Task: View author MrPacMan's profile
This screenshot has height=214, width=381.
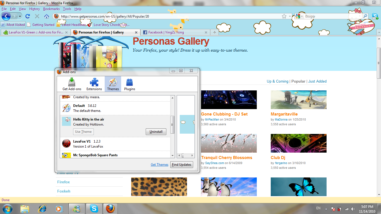Action: [212, 119]
